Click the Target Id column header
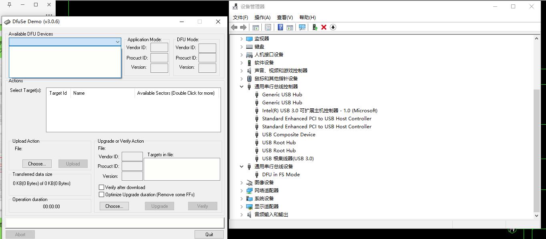Screen dimensions: 546x239 click(58, 93)
